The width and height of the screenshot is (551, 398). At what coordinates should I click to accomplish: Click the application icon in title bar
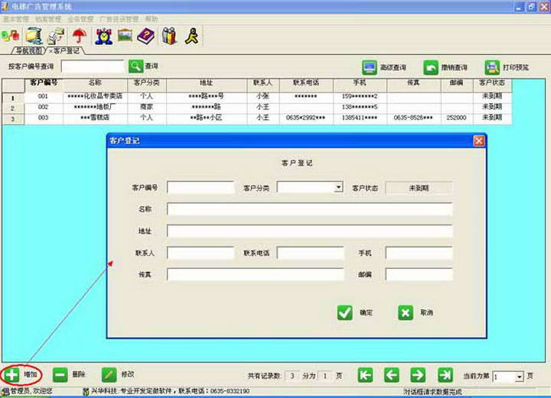click(x=5, y=5)
